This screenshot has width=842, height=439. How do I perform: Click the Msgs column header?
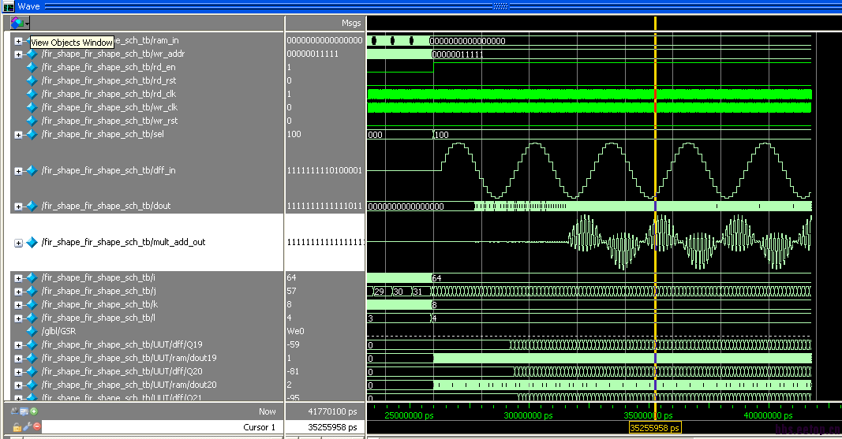(351, 24)
